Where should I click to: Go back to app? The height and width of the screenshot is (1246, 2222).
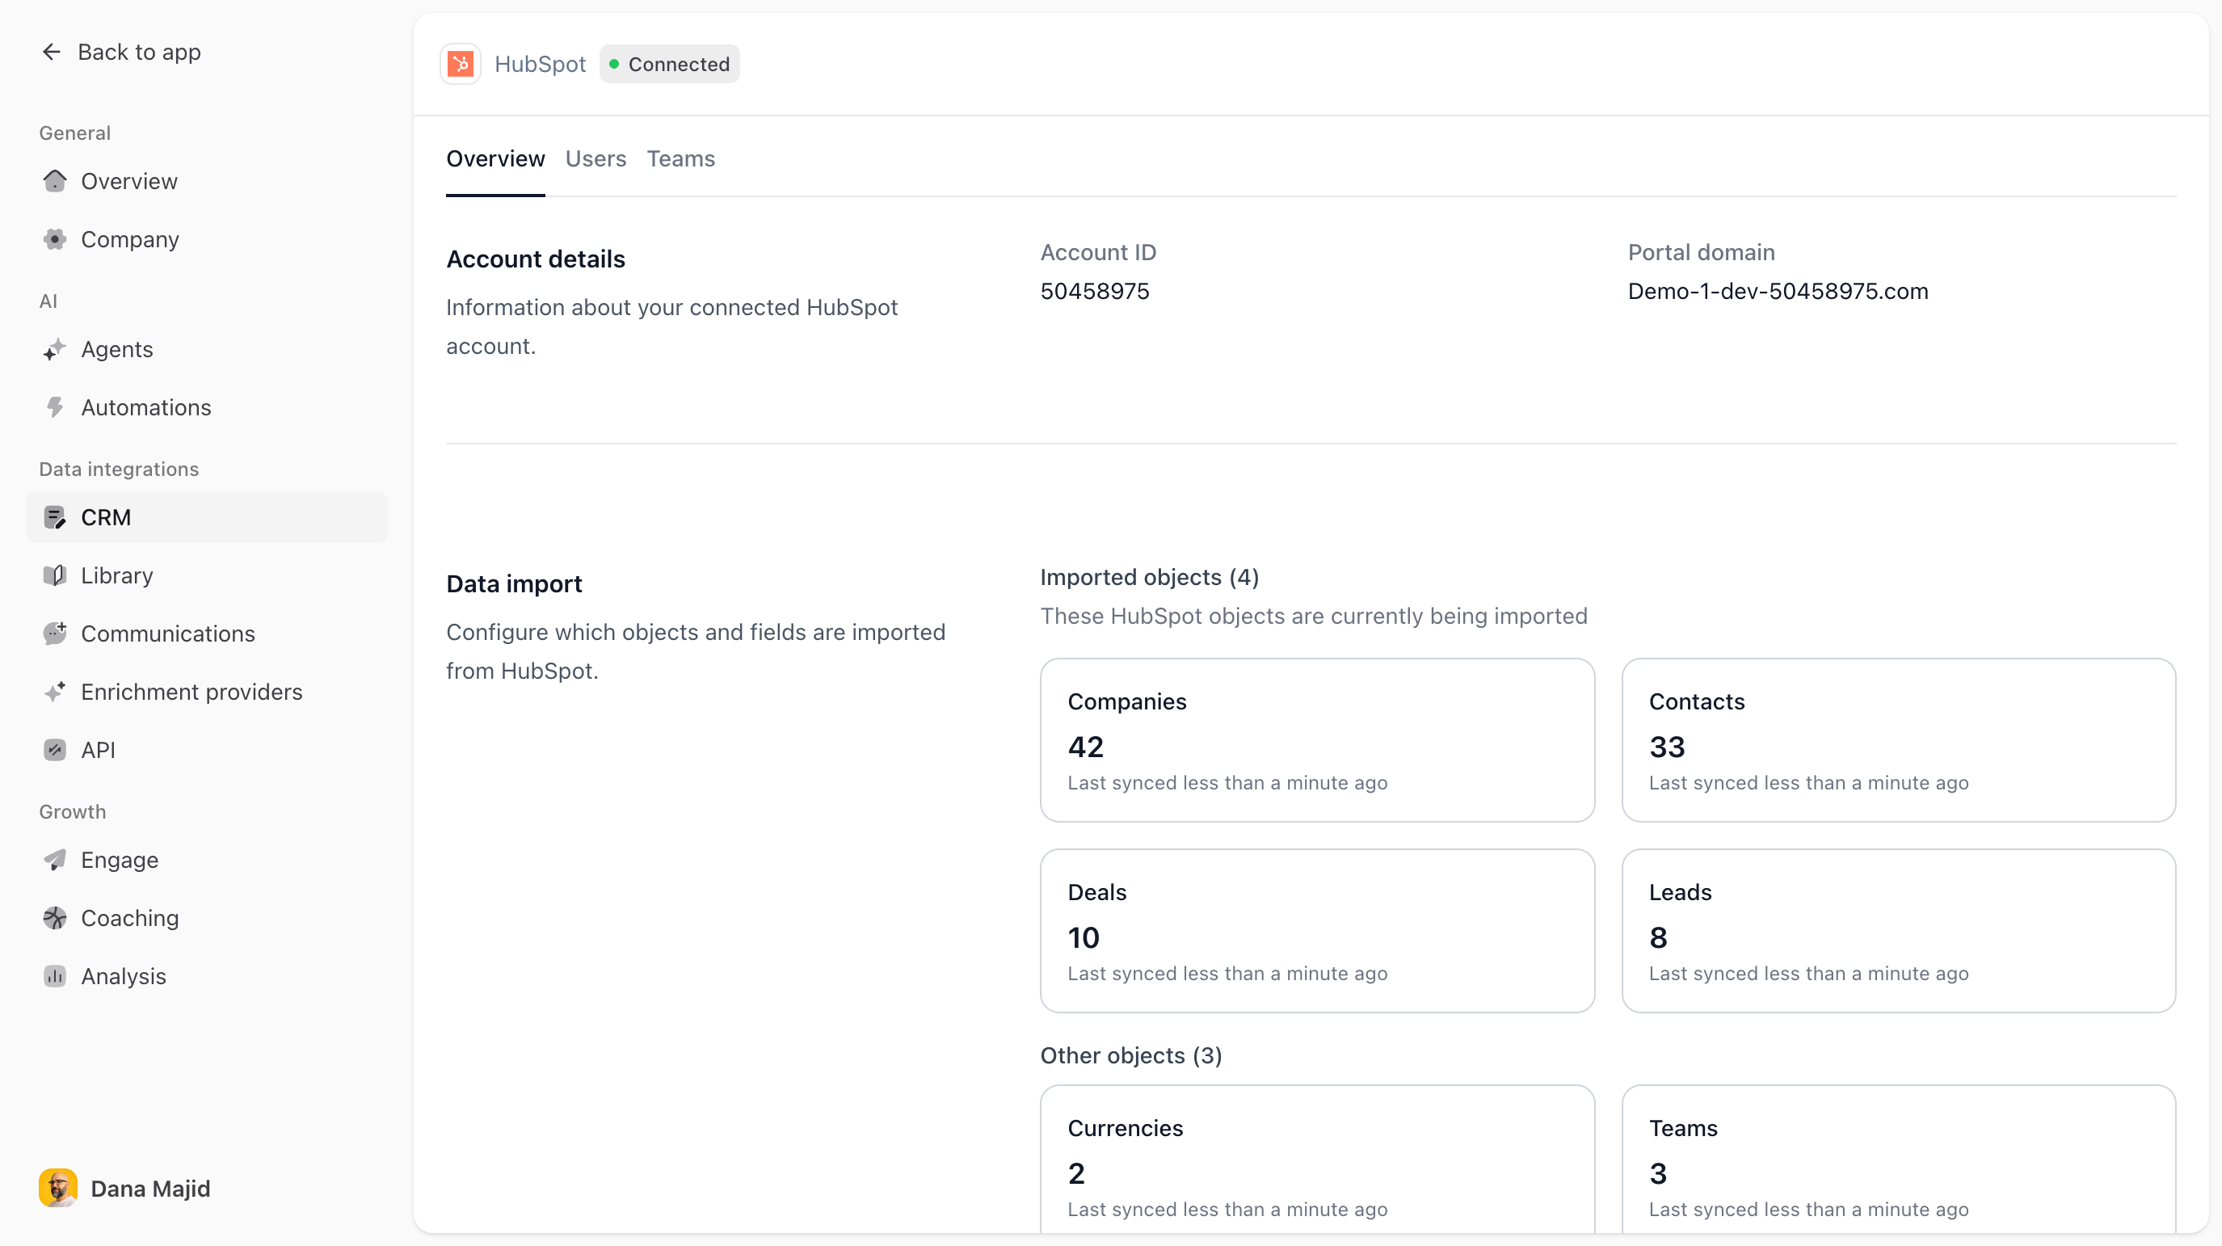click(120, 52)
